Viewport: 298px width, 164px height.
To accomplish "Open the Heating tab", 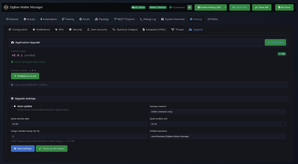I will point(68,19).
